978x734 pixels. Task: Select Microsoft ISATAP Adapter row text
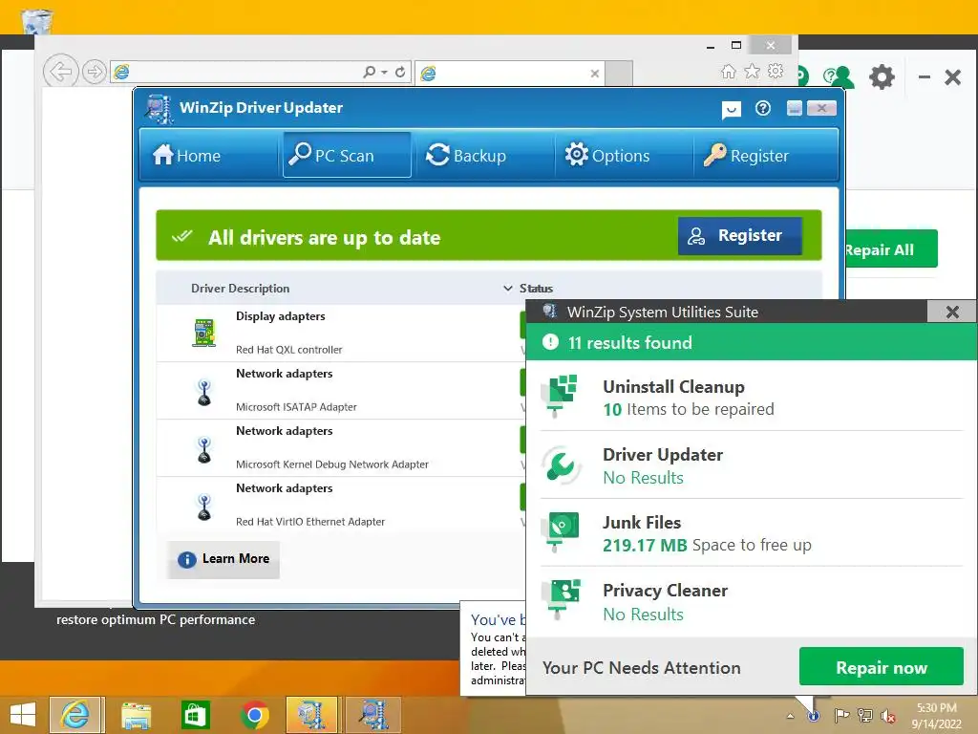[x=296, y=407]
